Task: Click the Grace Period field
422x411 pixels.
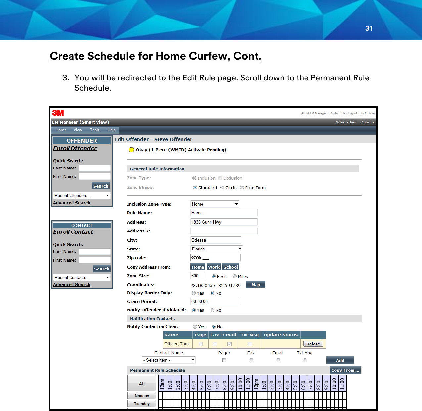Action: [215, 301]
